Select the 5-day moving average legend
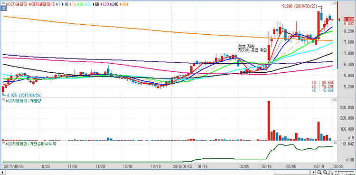The width and height of the screenshot is (356, 175). [42, 4]
